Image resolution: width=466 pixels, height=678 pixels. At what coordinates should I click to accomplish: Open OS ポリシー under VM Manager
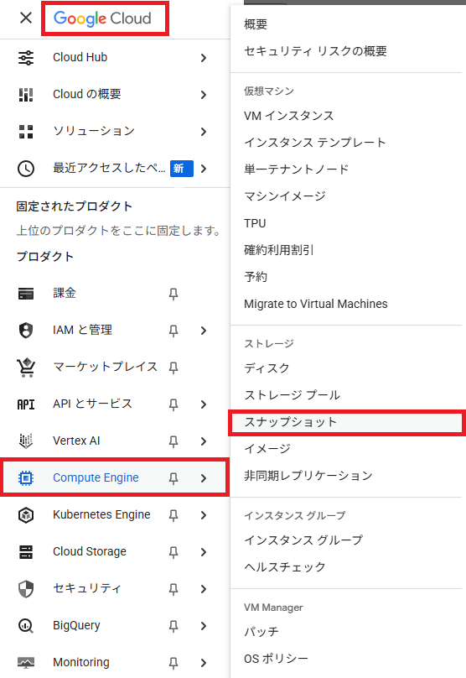point(276,659)
